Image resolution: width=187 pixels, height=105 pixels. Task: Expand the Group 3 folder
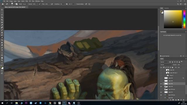pos(166,76)
